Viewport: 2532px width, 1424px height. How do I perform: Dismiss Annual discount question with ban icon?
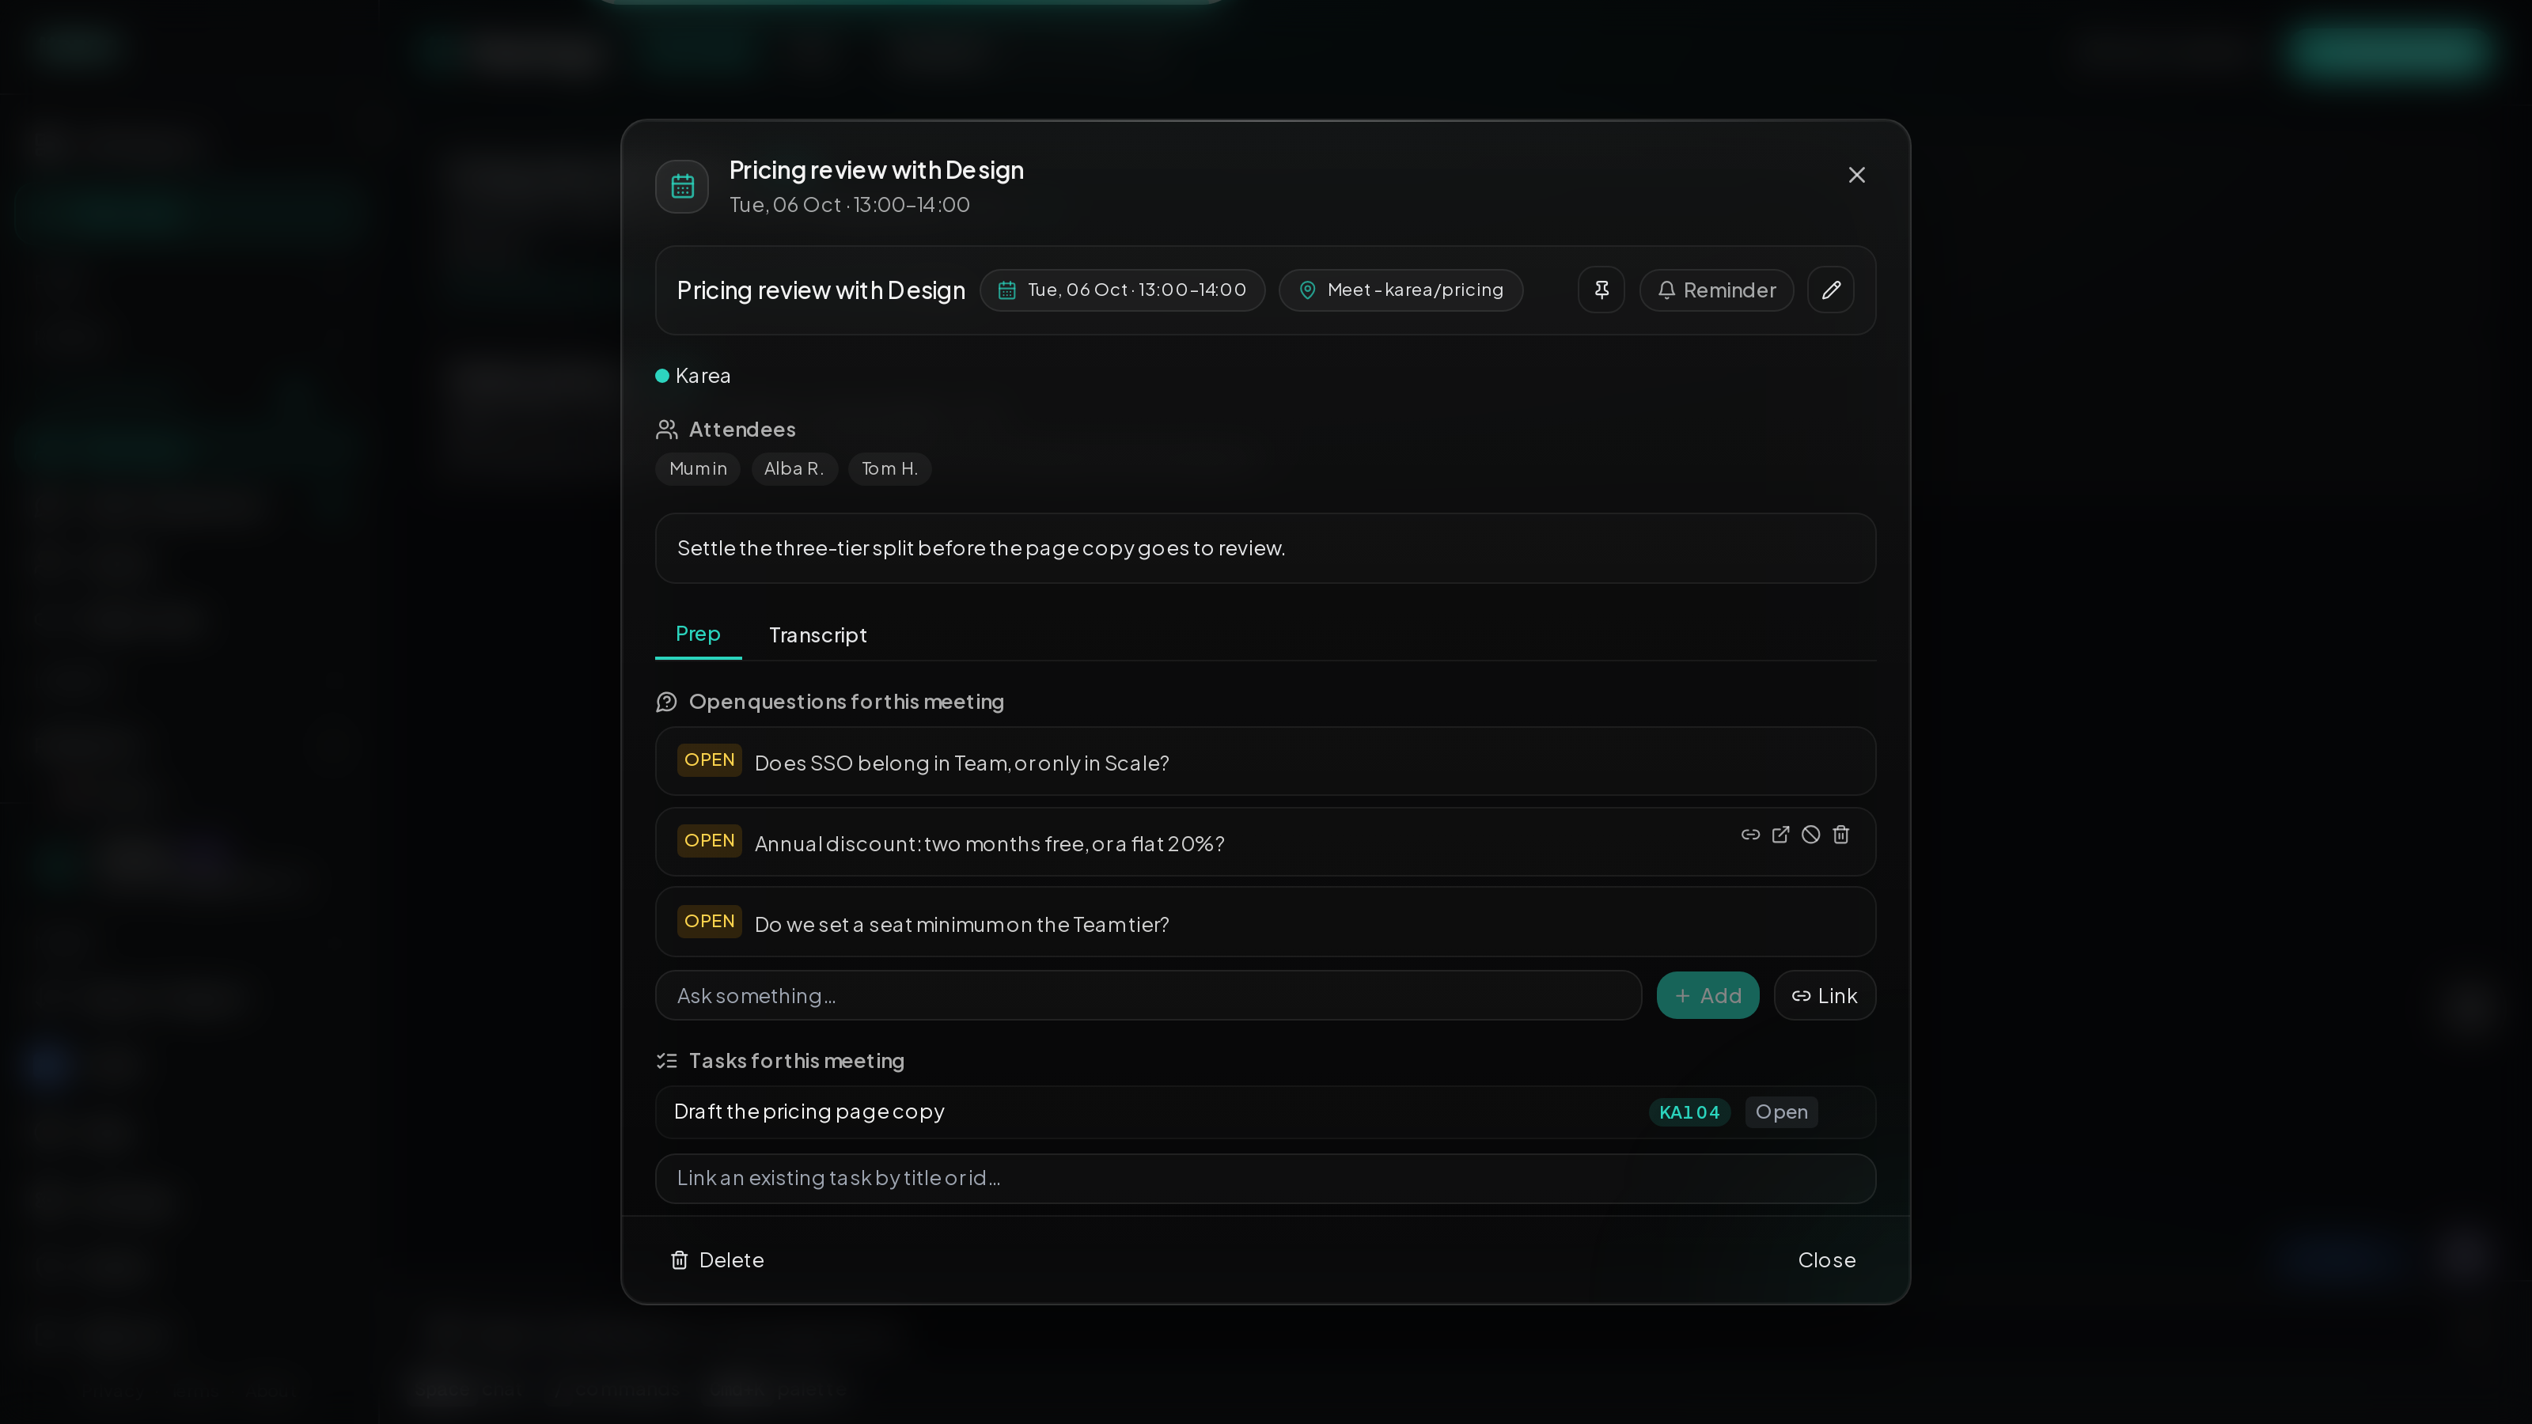tap(1810, 835)
